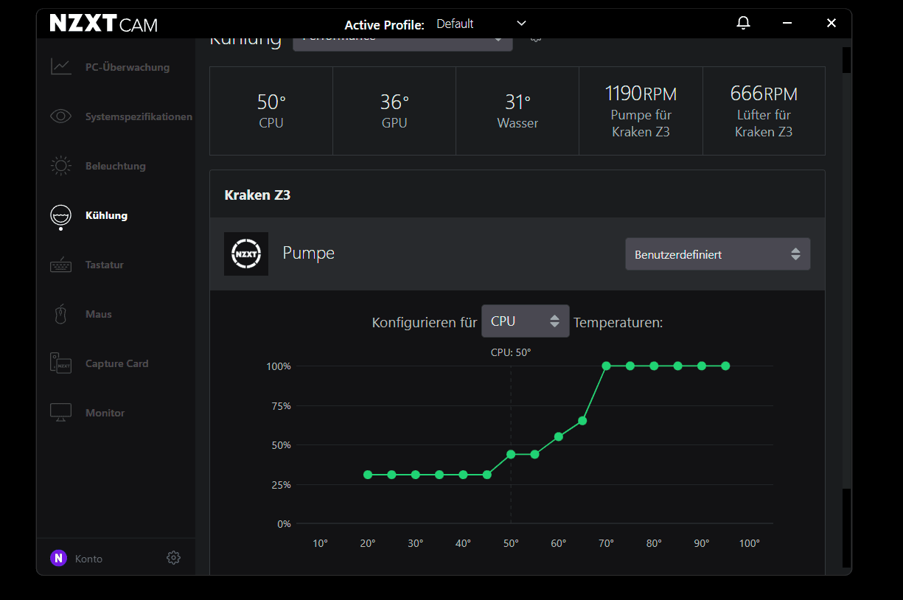
Task: Select the curve point at 50°
Action: click(511, 454)
